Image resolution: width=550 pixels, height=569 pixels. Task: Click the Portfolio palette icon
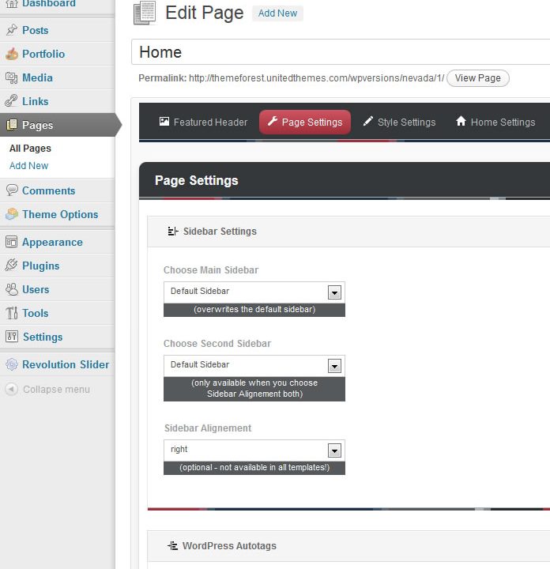click(11, 54)
